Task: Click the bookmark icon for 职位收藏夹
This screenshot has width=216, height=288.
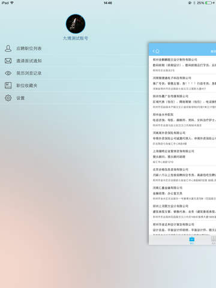Action: point(8,86)
